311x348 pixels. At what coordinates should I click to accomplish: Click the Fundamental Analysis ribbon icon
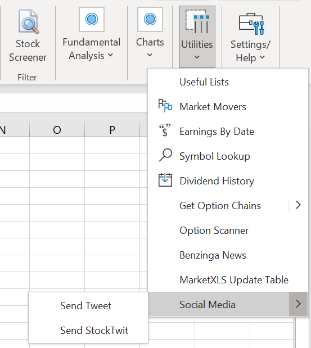[92, 19]
